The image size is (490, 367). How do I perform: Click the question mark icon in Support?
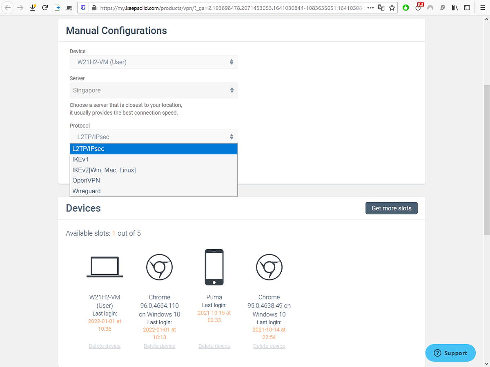click(x=437, y=353)
